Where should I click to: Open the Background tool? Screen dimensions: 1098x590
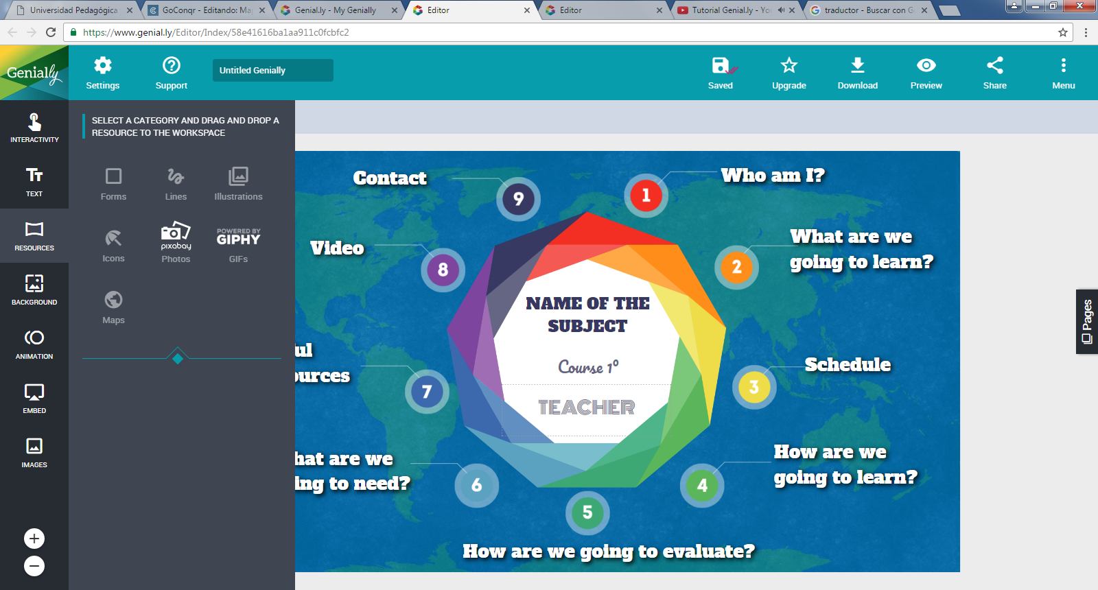(34, 290)
